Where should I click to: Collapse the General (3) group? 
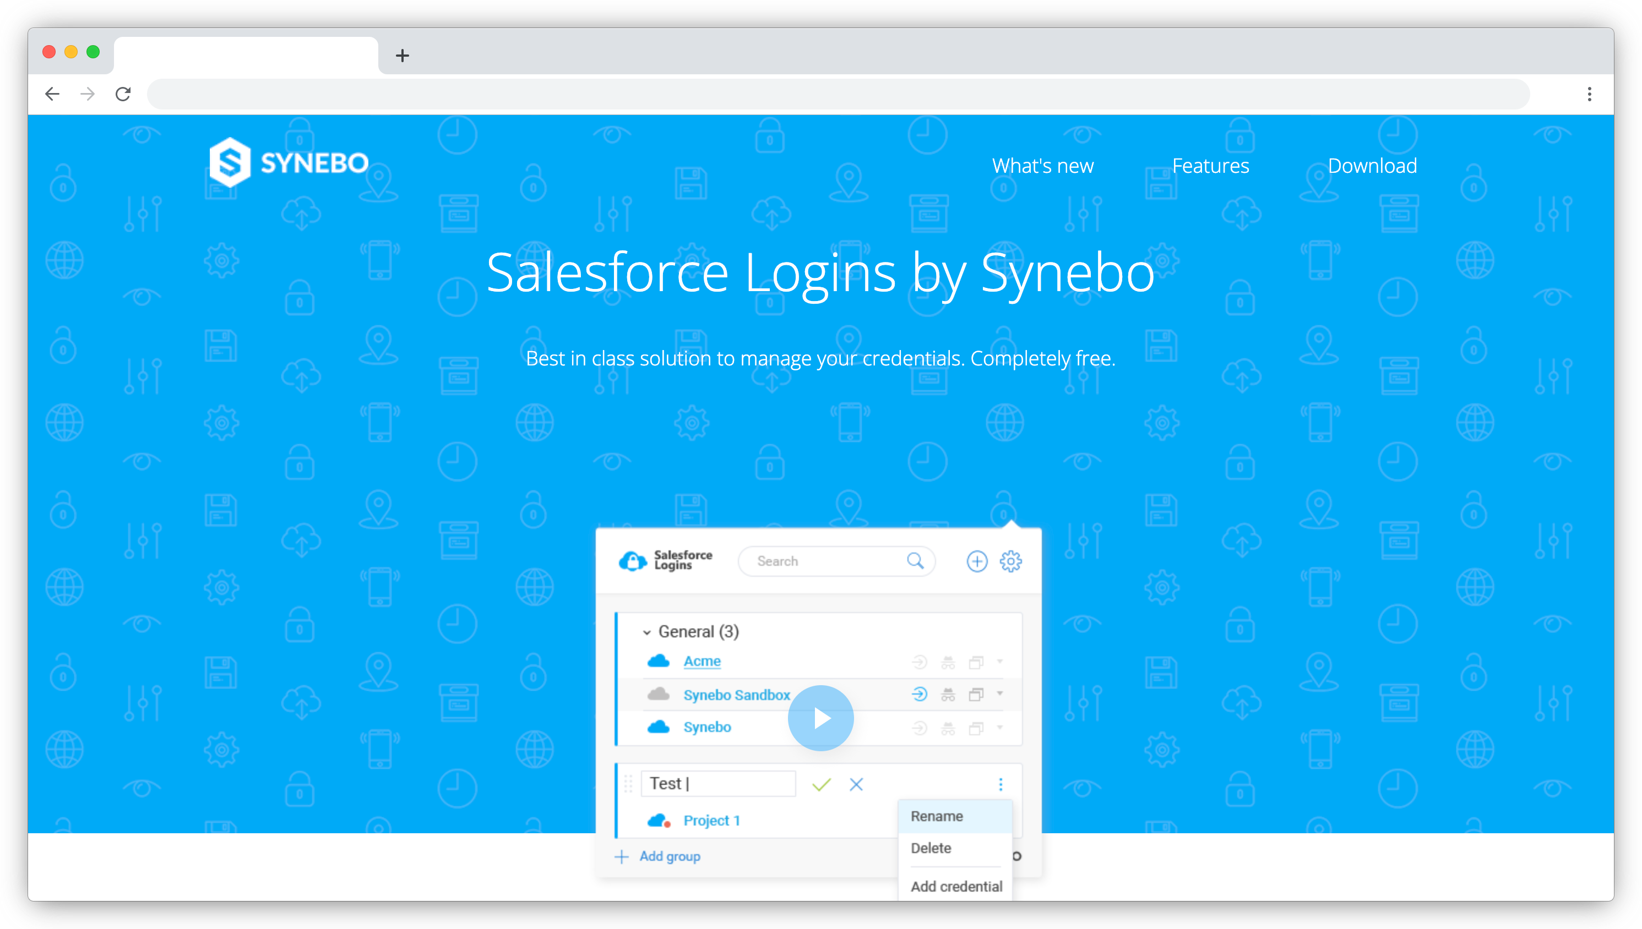646,632
